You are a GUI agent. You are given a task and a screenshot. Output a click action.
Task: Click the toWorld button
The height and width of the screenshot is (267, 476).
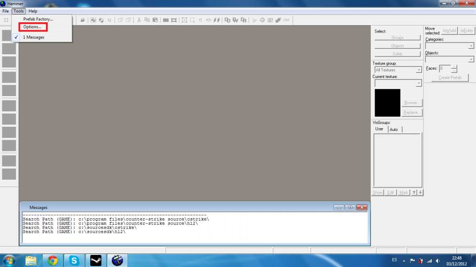pyautogui.click(x=450, y=31)
